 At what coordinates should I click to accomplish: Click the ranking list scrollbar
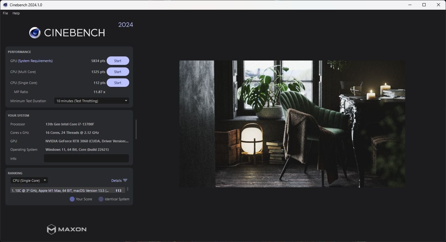(x=127, y=189)
